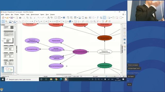Open Navigator in sidebar
165x92 pixels.
(125, 50)
